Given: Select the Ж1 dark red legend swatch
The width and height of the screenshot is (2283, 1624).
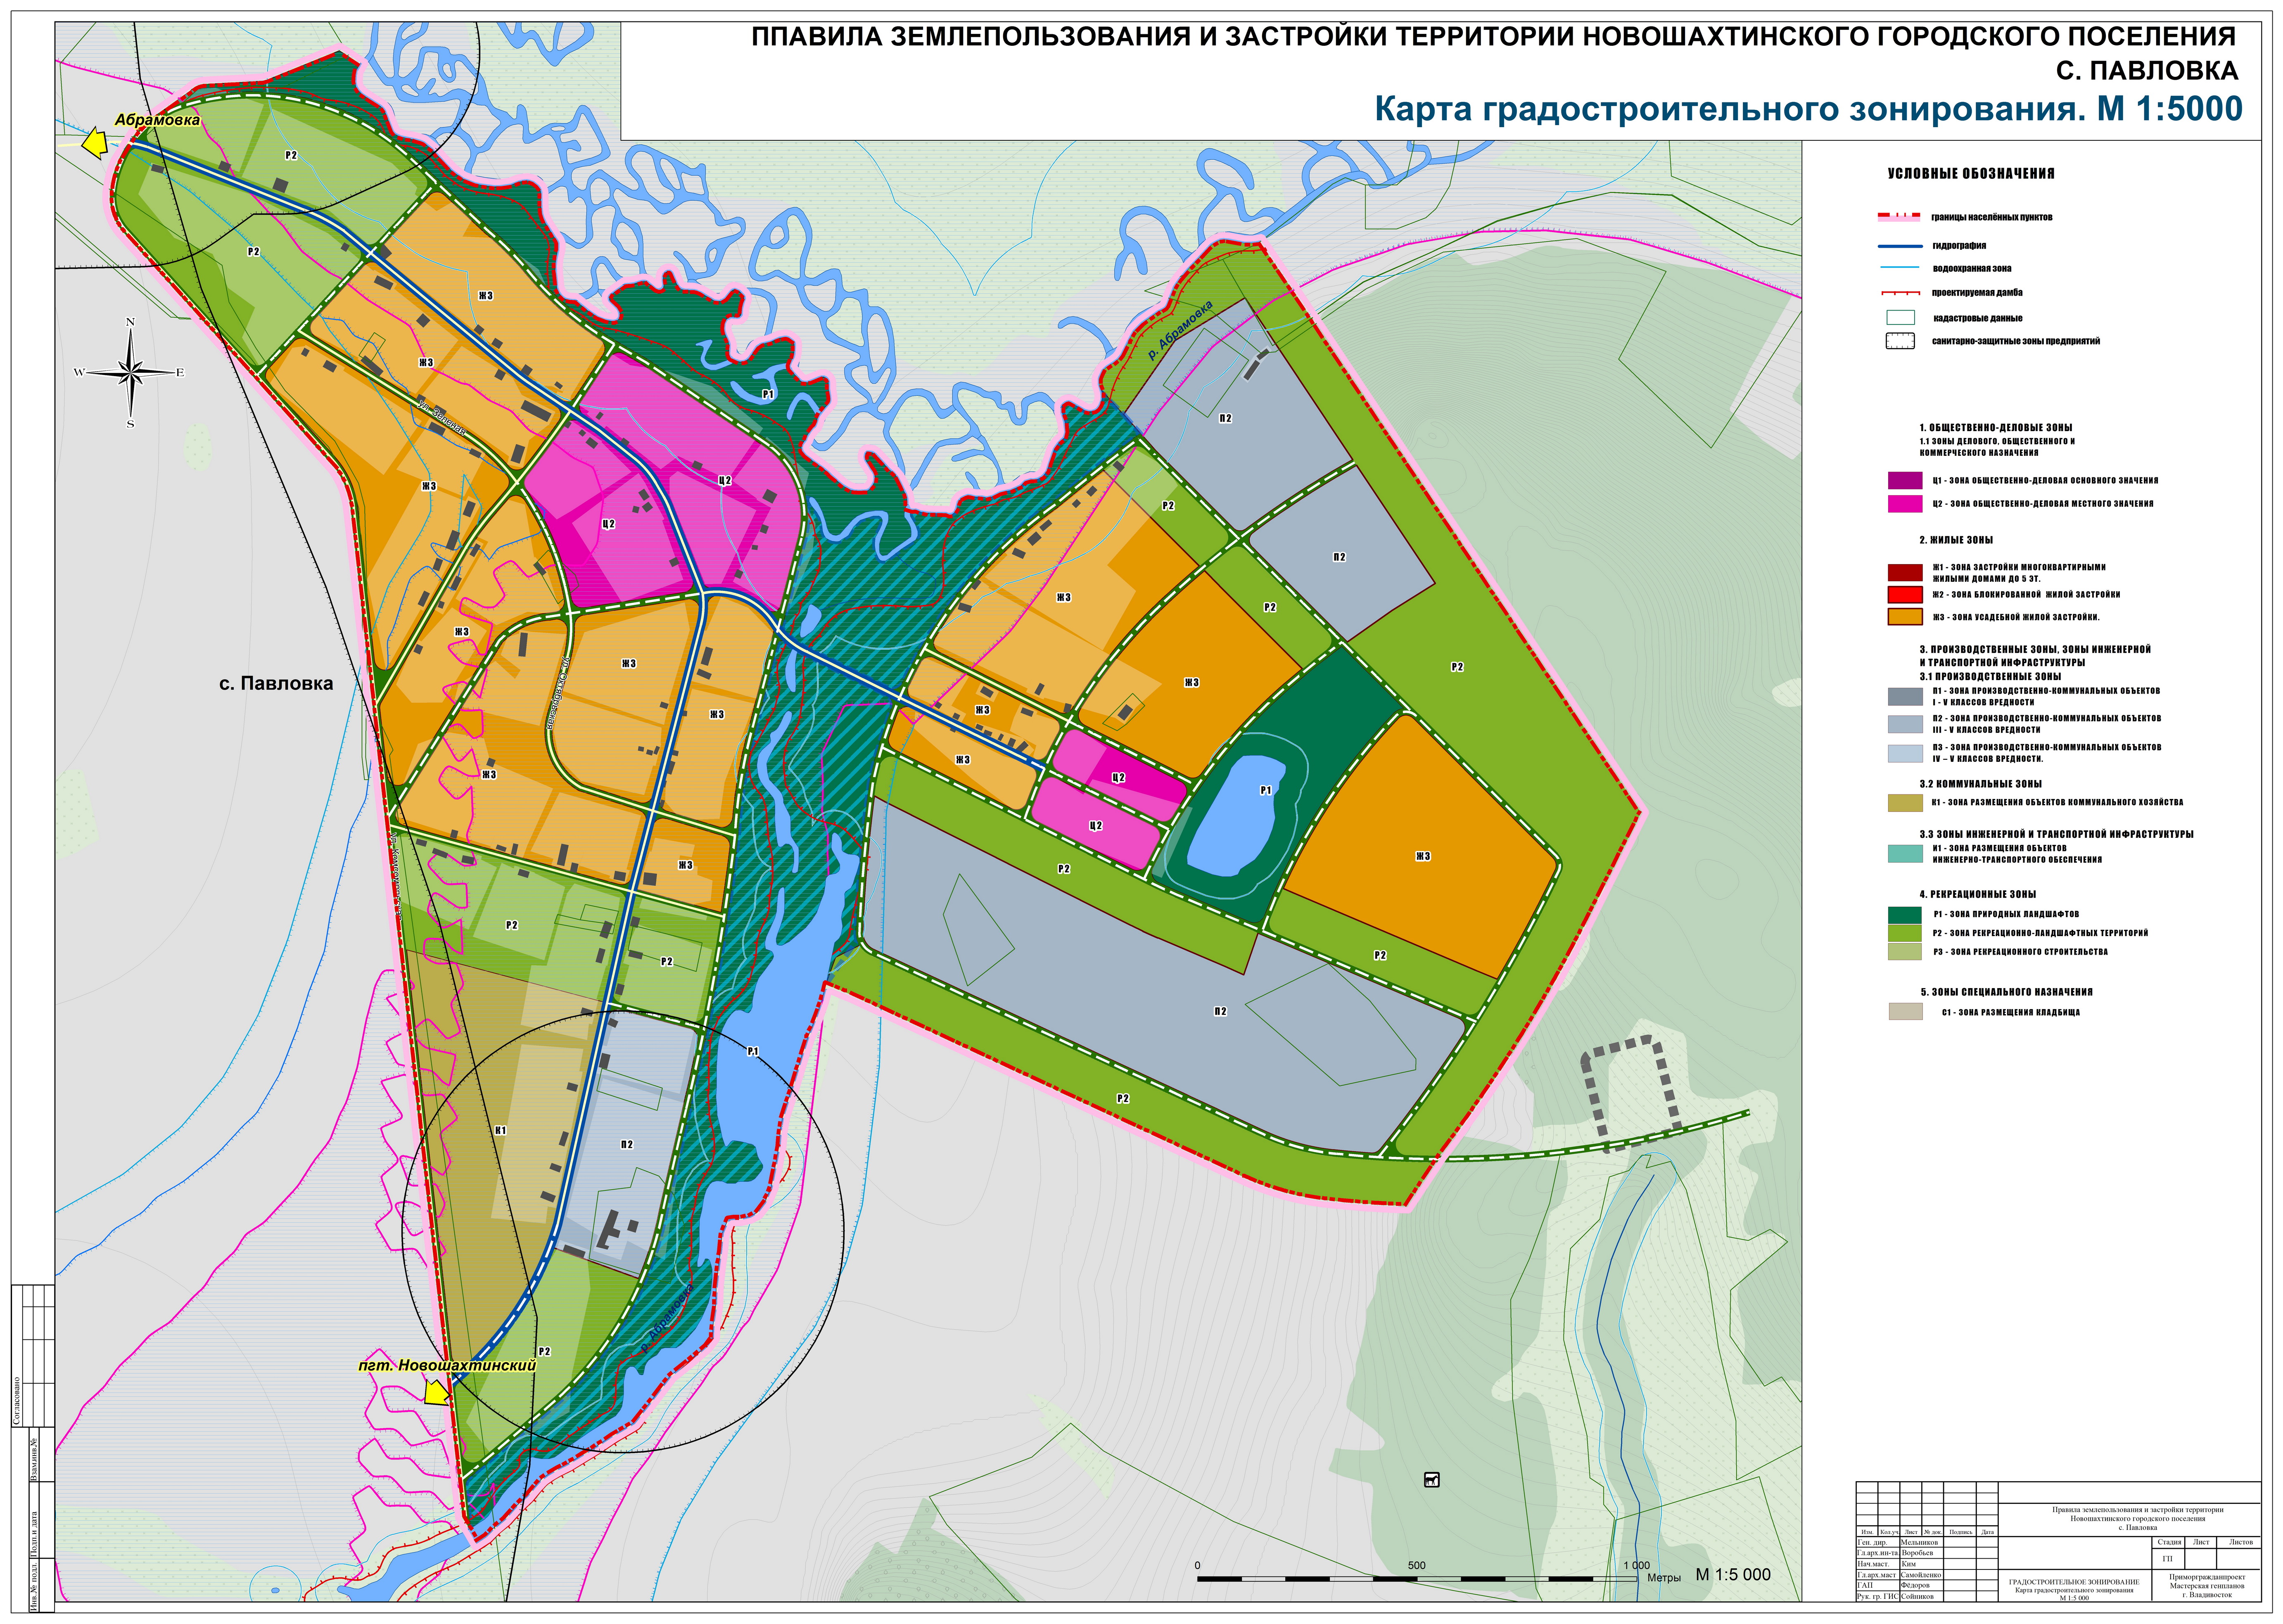Looking at the screenshot, I should [x=1905, y=573].
